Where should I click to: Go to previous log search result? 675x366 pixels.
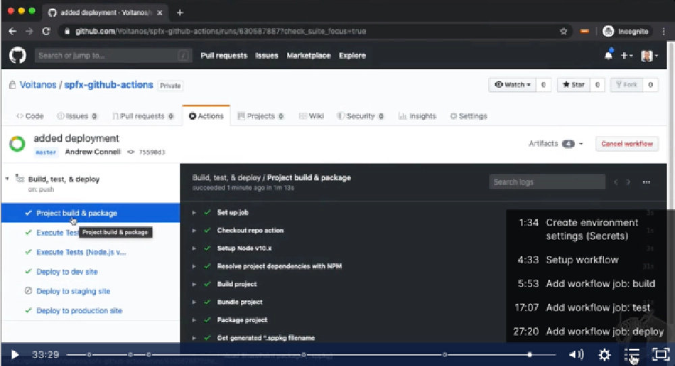pyautogui.click(x=616, y=182)
